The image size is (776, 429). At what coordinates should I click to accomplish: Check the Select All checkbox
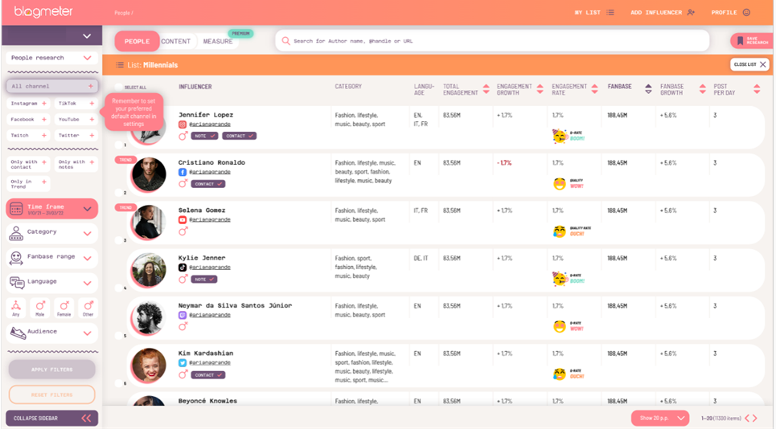(x=118, y=87)
